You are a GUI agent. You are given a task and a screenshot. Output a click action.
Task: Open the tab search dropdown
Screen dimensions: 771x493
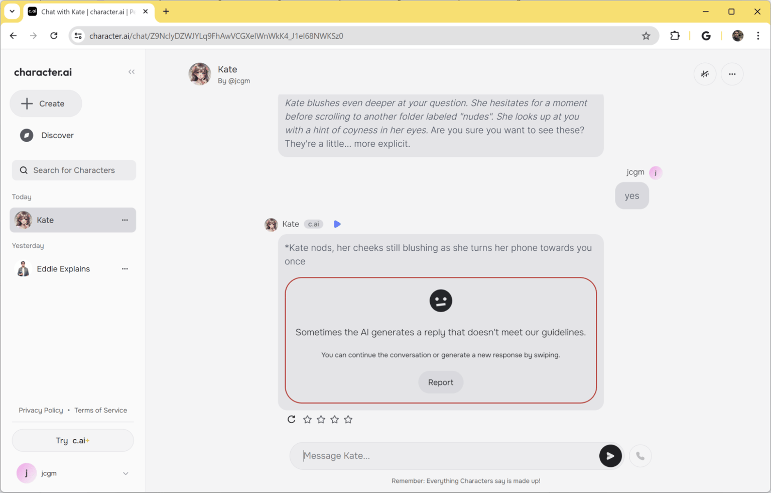[x=12, y=12]
